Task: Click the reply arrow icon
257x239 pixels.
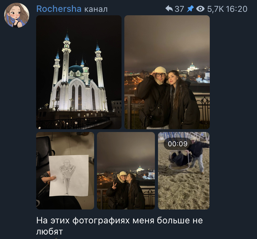Action: point(169,9)
